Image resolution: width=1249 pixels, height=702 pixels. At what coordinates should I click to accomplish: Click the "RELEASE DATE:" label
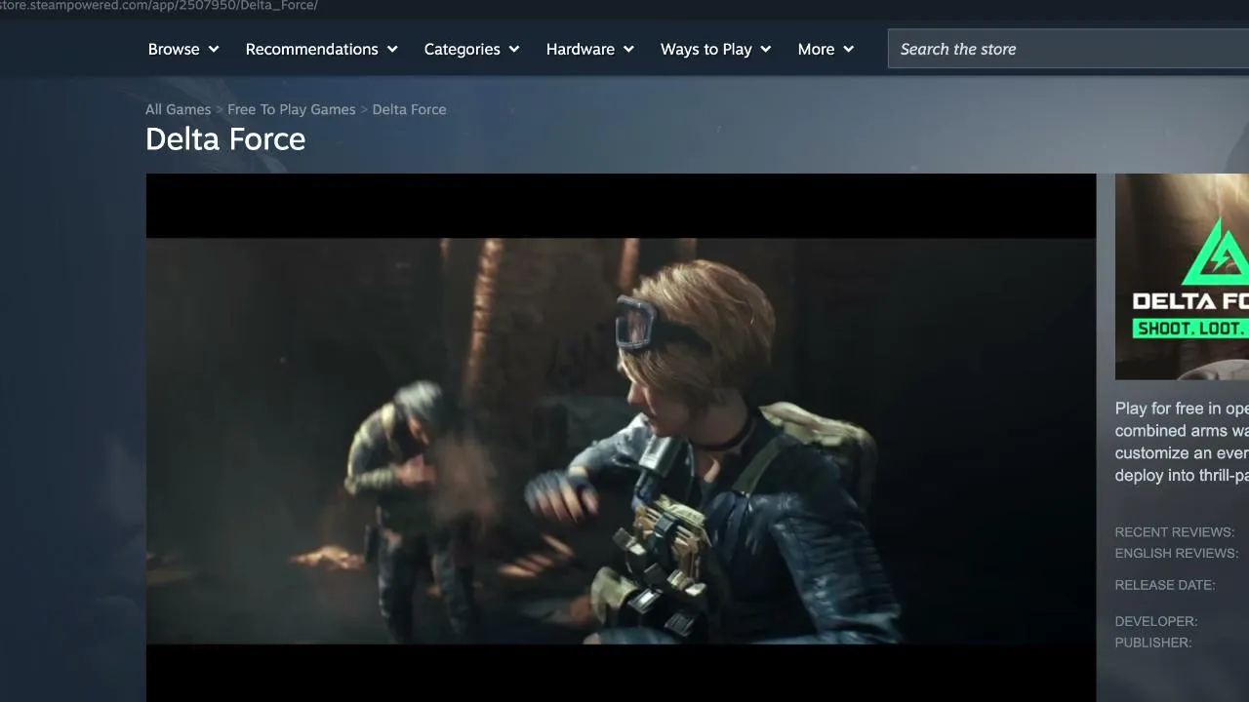point(1165,585)
